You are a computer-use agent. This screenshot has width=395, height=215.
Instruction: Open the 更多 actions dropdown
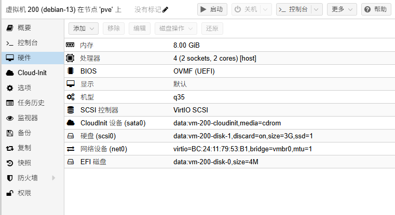[x=343, y=9]
